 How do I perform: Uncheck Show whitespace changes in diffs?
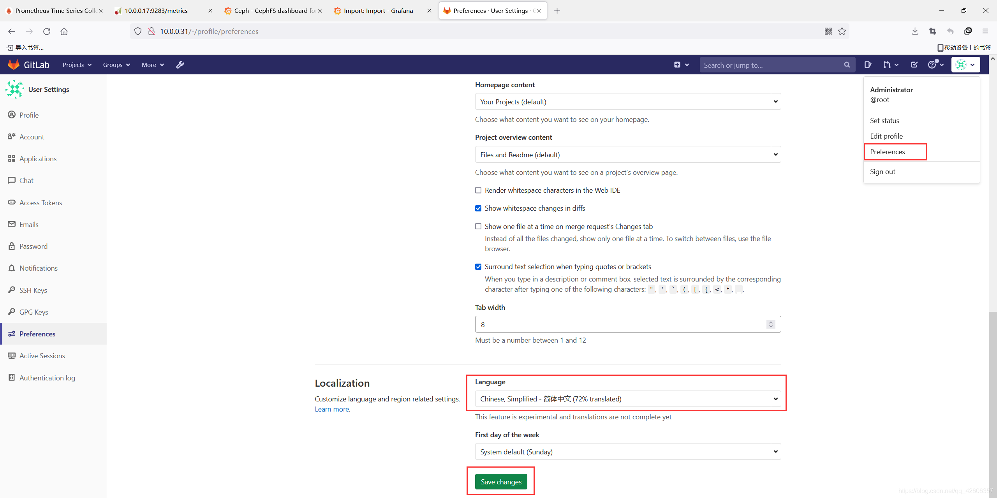coord(478,208)
